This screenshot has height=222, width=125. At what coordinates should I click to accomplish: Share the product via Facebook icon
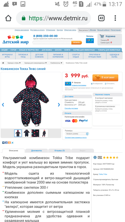pos(6,143)
